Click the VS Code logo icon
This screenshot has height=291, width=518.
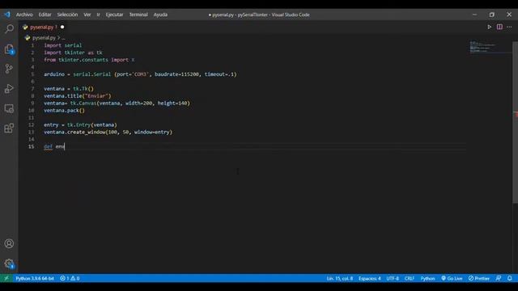7,15
